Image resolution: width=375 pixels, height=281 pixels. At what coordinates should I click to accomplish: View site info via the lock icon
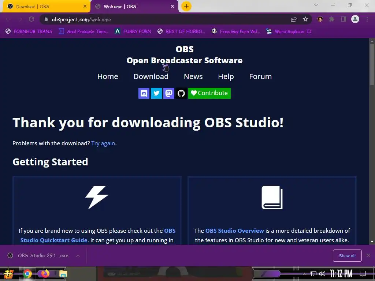pyautogui.click(x=46, y=19)
